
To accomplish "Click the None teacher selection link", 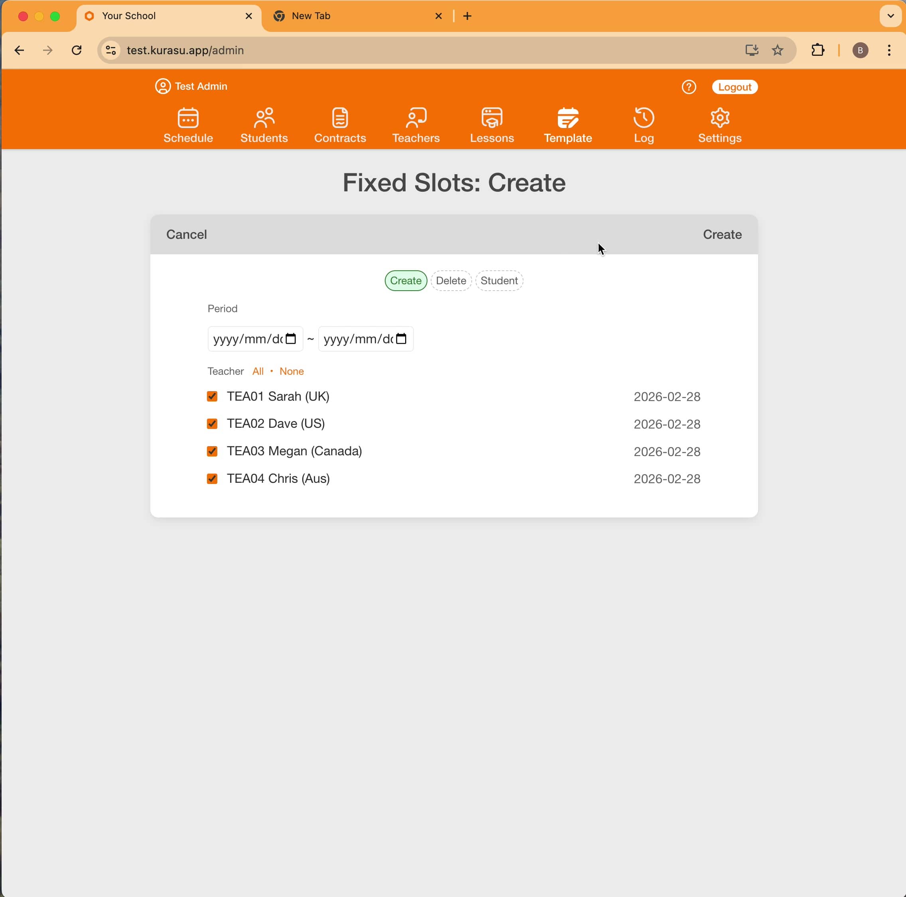I will 291,371.
